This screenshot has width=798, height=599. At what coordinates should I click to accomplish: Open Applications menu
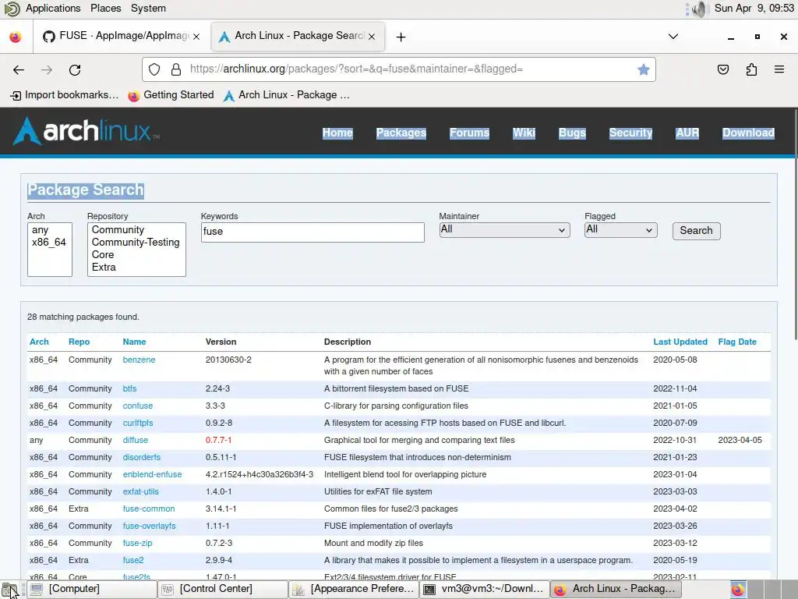point(53,8)
